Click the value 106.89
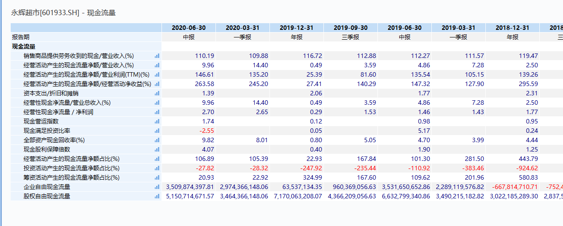This screenshot has width=563, height=226. pos(205,159)
